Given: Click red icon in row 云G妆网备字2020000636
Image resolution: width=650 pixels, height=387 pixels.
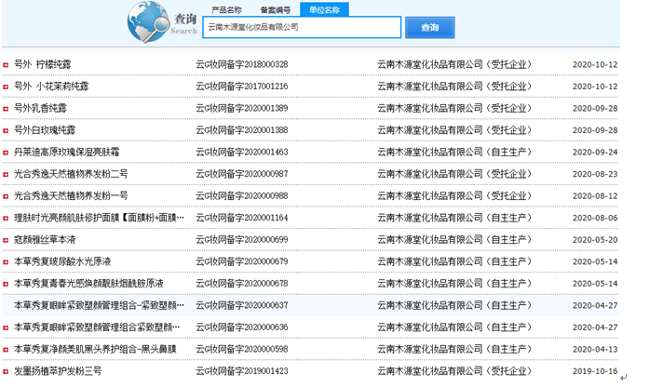Looking at the screenshot, I should [6, 328].
